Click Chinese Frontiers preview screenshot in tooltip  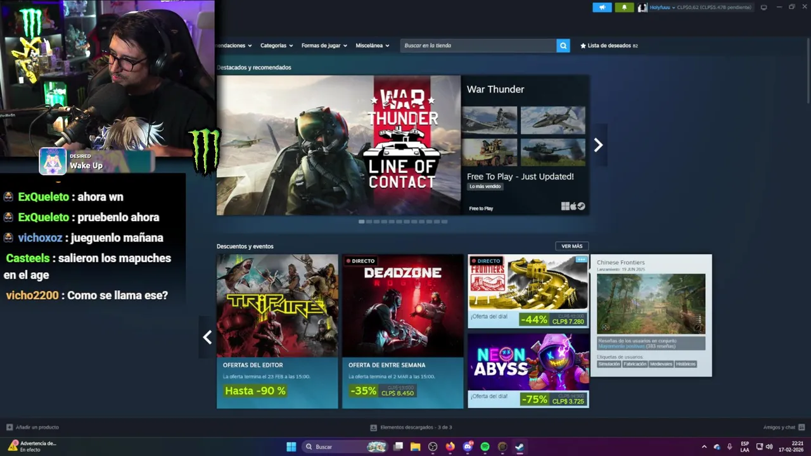651,304
